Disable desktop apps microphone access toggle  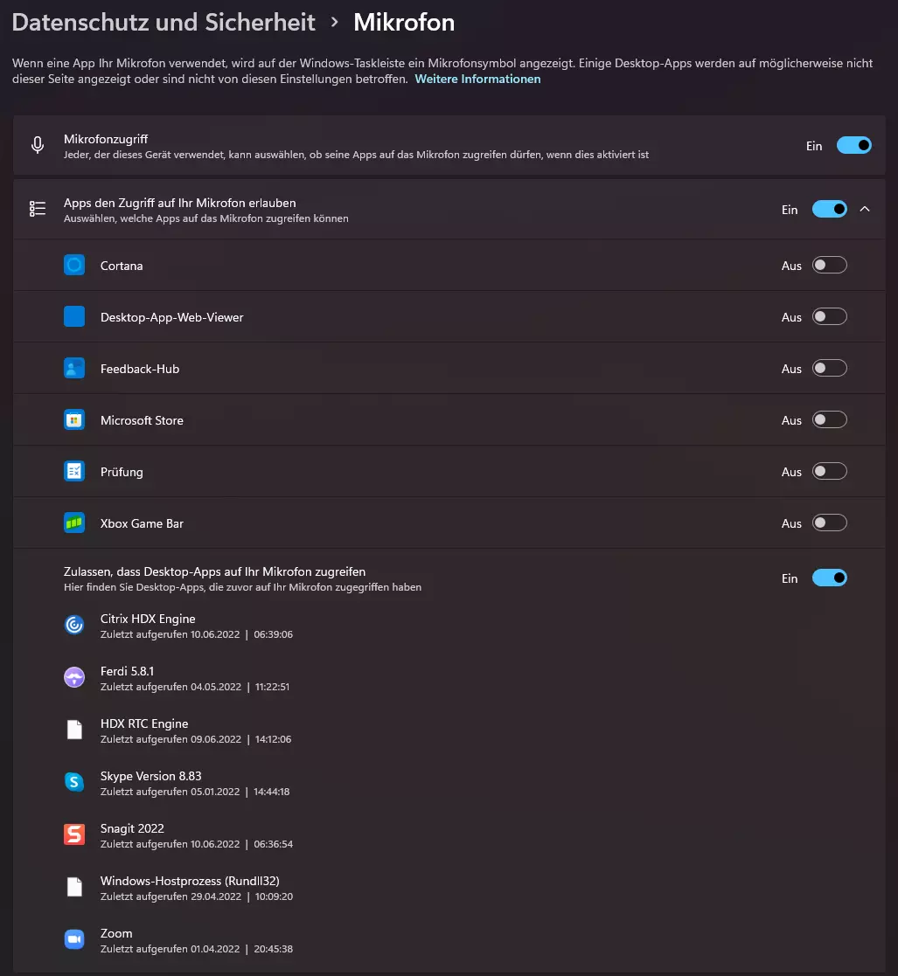[830, 578]
